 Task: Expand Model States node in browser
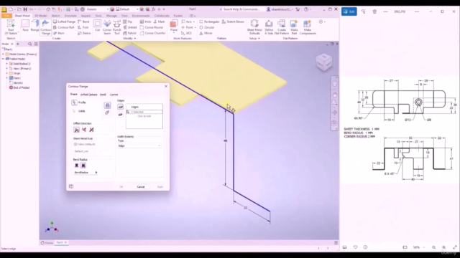coord(3,54)
